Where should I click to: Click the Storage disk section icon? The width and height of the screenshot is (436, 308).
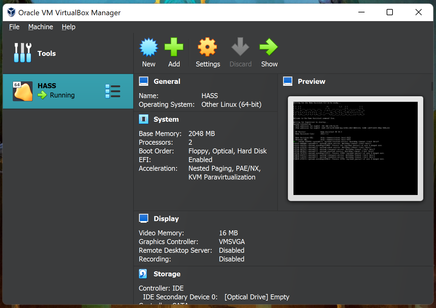click(143, 274)
